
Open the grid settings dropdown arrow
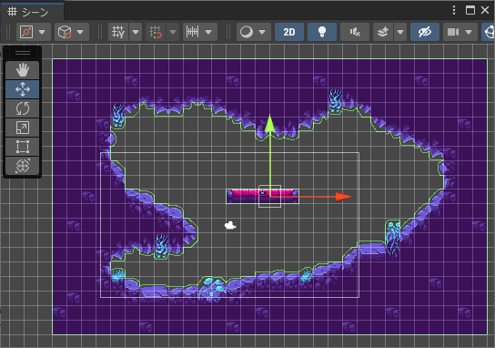click(136, 32)
